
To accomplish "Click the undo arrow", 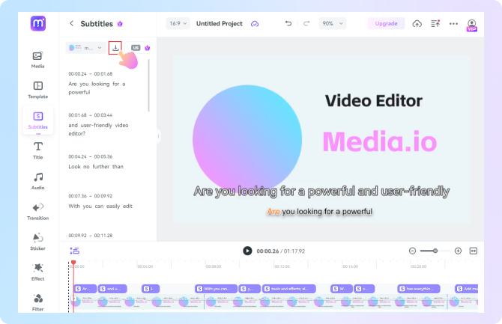I will [288, 24].
